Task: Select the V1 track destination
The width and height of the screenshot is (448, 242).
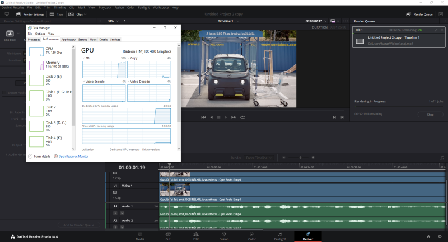Action: point(115,186)
